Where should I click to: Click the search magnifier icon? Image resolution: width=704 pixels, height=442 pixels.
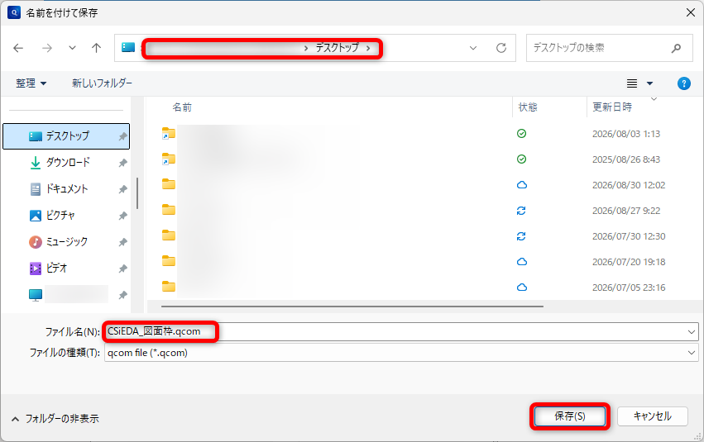[x=676, y=48]
